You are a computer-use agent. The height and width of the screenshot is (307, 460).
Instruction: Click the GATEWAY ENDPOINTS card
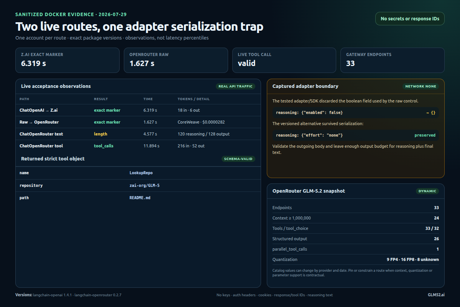pos(393,60)
